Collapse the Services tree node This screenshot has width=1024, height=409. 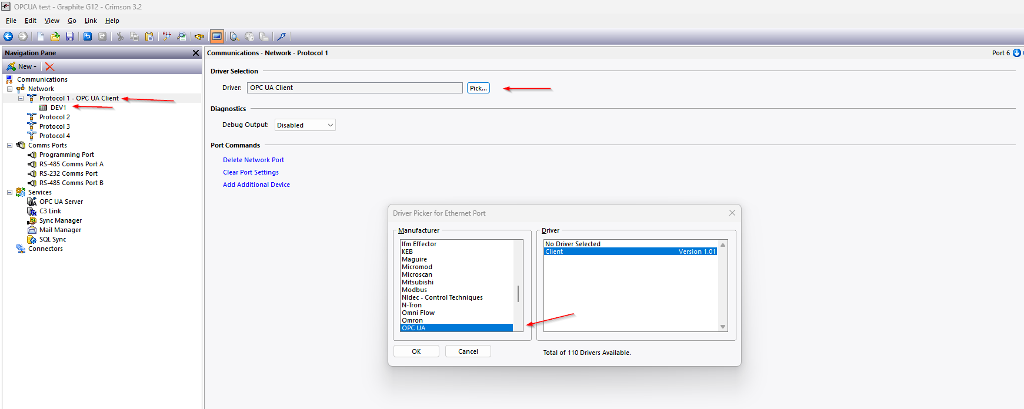[9, 192]
